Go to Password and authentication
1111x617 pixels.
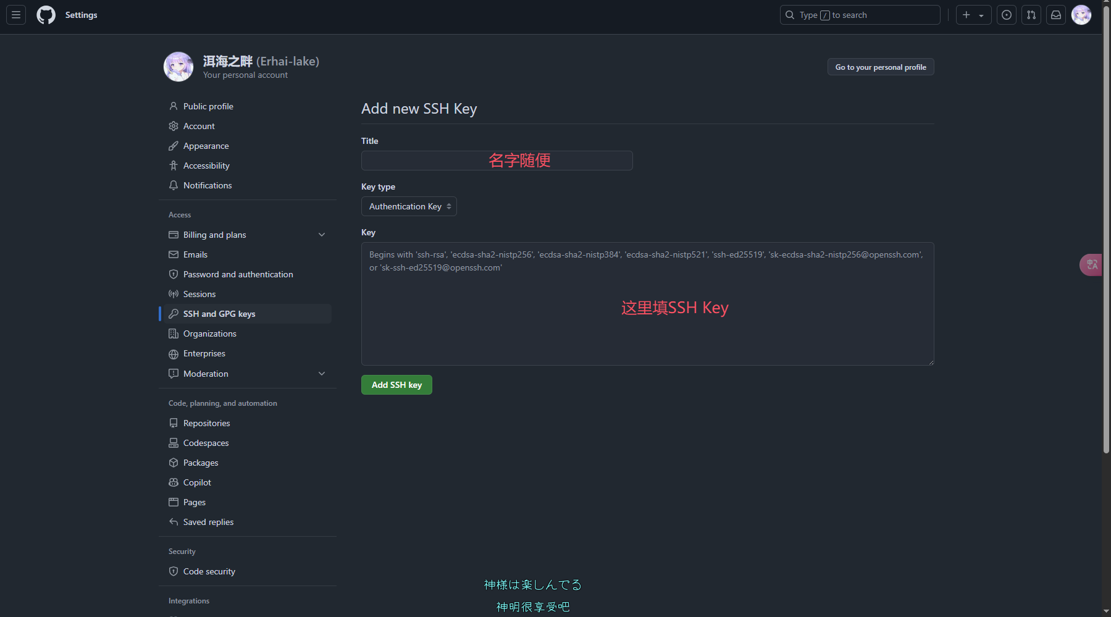click(238, 274)
